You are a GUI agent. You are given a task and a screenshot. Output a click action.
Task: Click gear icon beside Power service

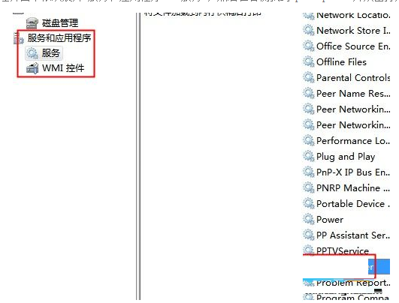coord(308,220)
